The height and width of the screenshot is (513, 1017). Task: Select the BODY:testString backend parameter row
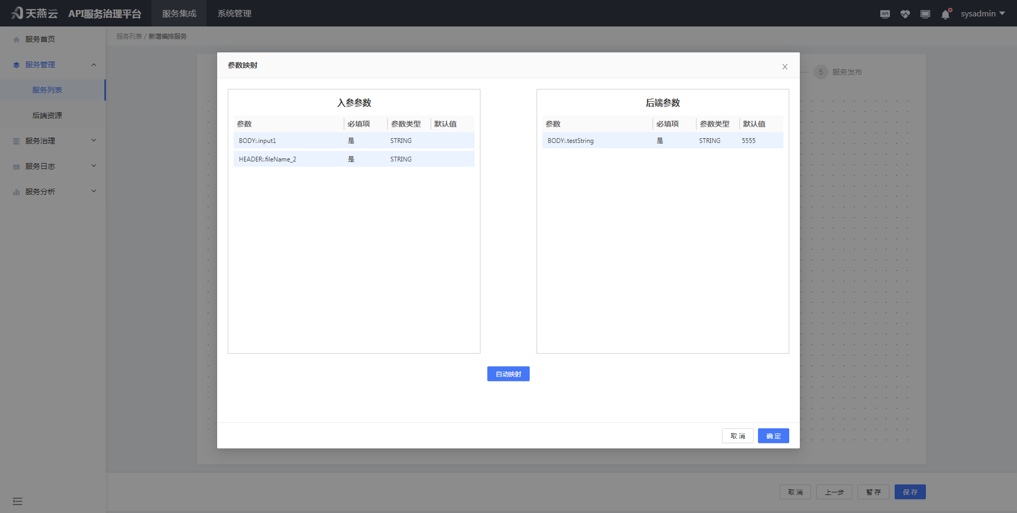click(662, 140)
